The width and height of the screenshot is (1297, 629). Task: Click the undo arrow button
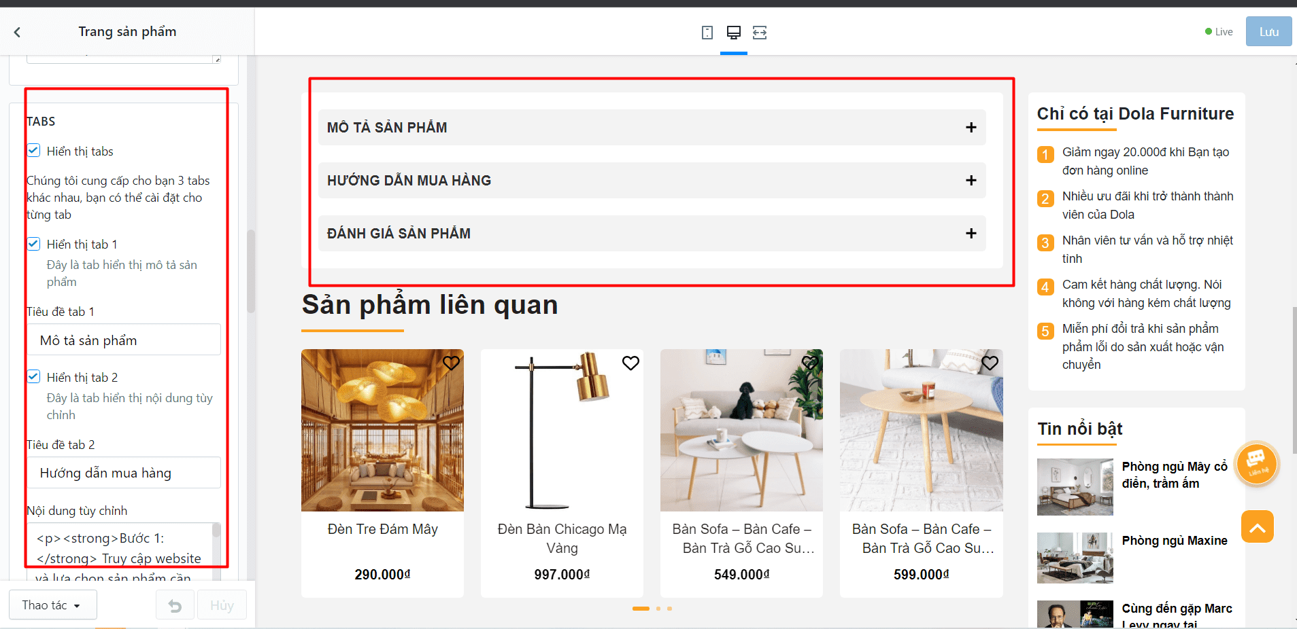[x=175, y=605]
